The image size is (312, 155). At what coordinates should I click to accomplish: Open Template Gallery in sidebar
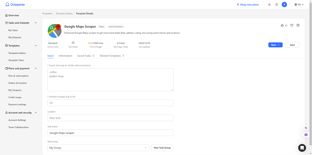tap(17, 53)
